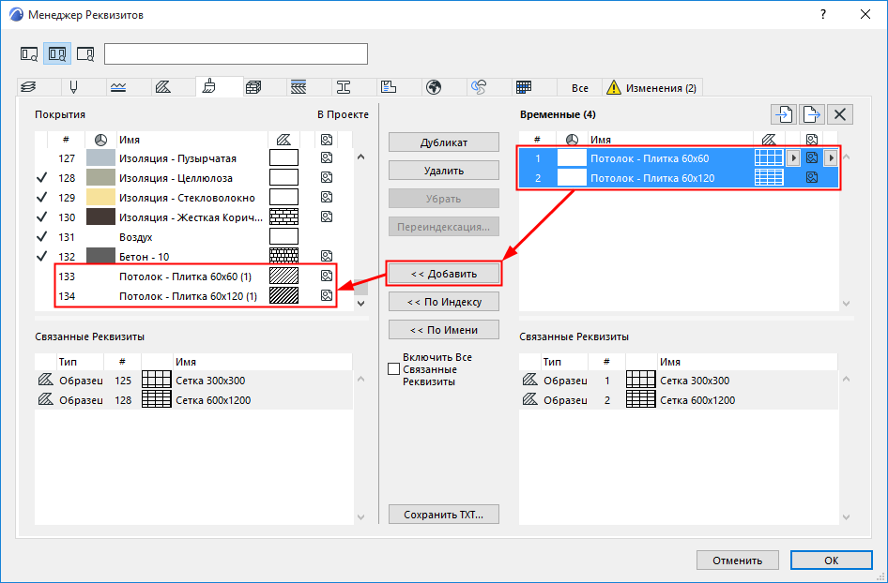Click the texture icon in the Бетон - 10 row

click(327, 256)
